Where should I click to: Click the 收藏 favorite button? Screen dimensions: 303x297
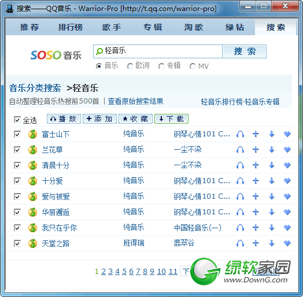tap(136, 119)
